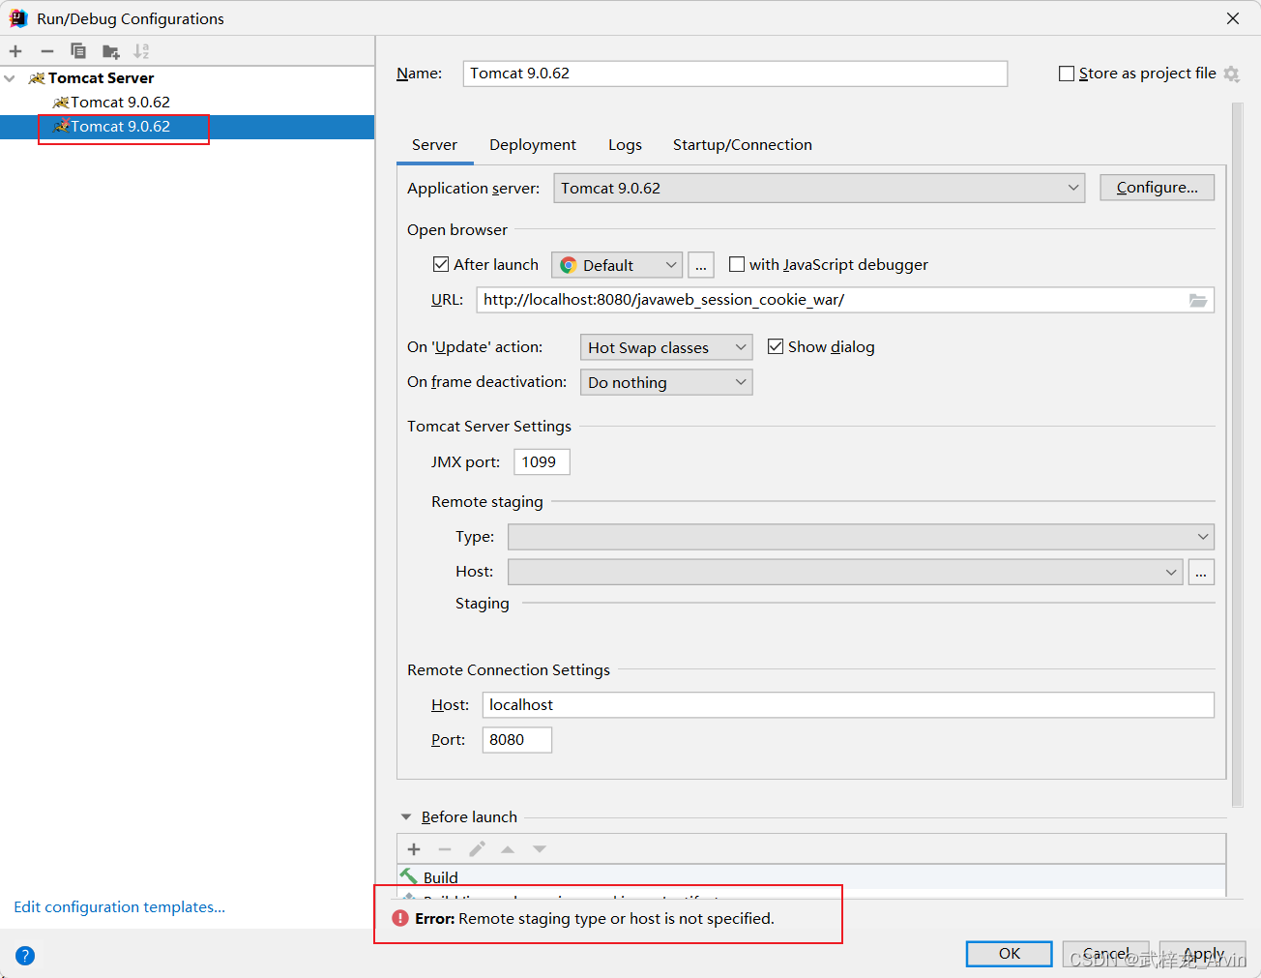Open Do nothing frame deactivation dropdown
1261x978 pixels.
click(x=666, y=382)
